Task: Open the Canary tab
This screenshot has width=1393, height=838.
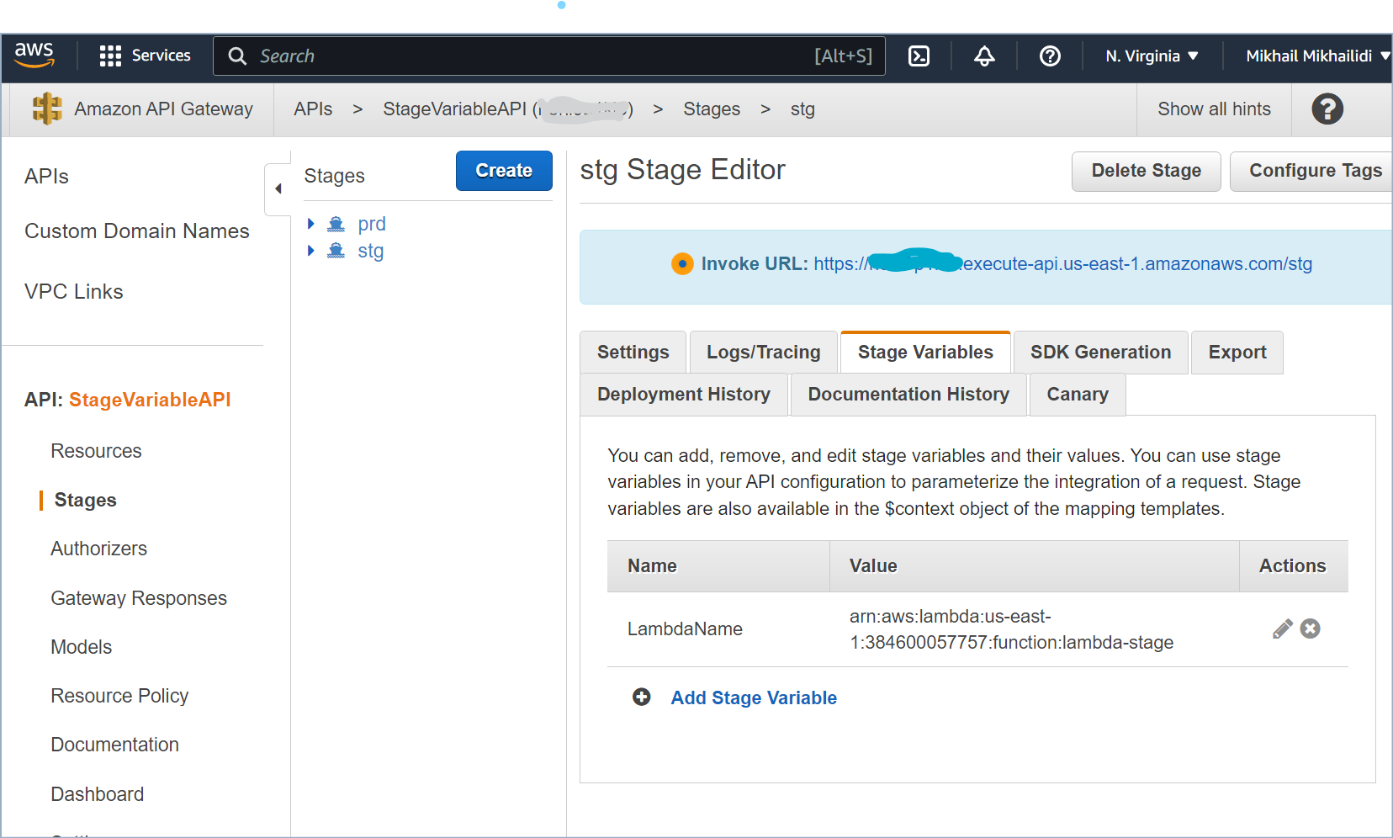Action: coord(1077,395)
